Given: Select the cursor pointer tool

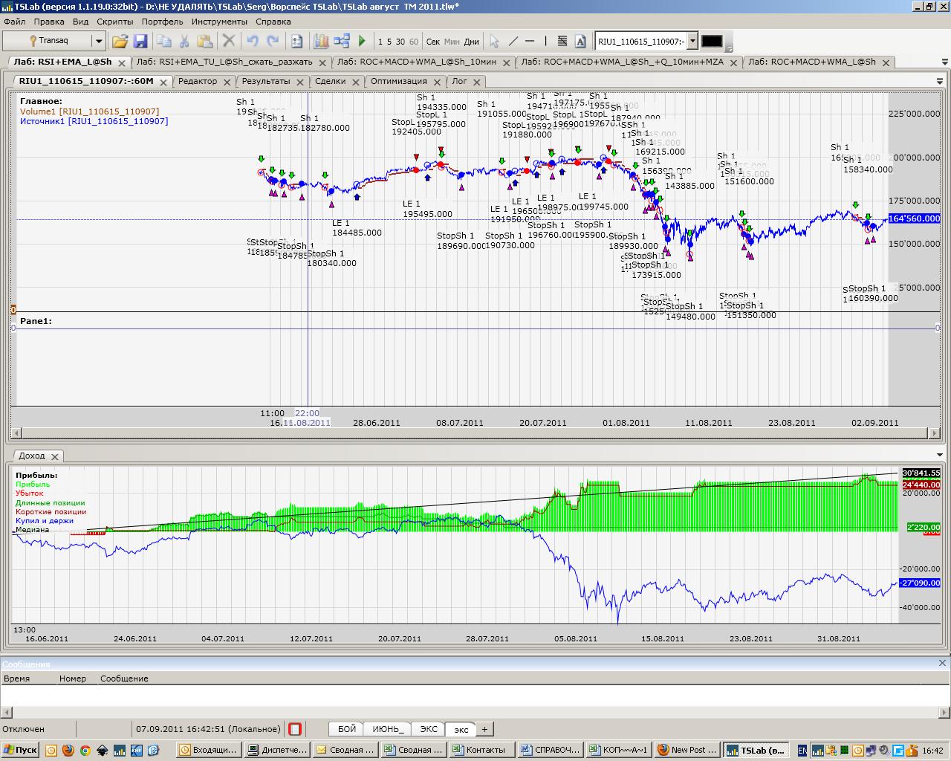Looking at the screenshot, I should point(495,42).
